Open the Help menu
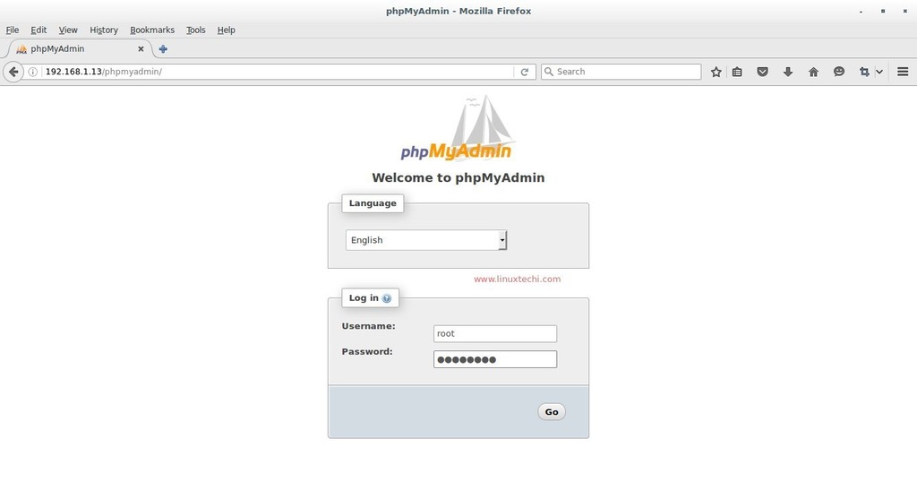Image resolution: width=917 pixels, height=499 pixels. pos(227,30)
